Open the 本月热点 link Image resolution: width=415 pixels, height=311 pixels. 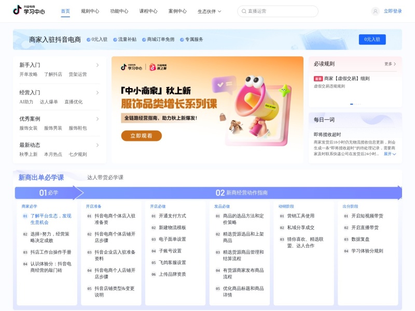pyautogui.click(x=53, y=154)
